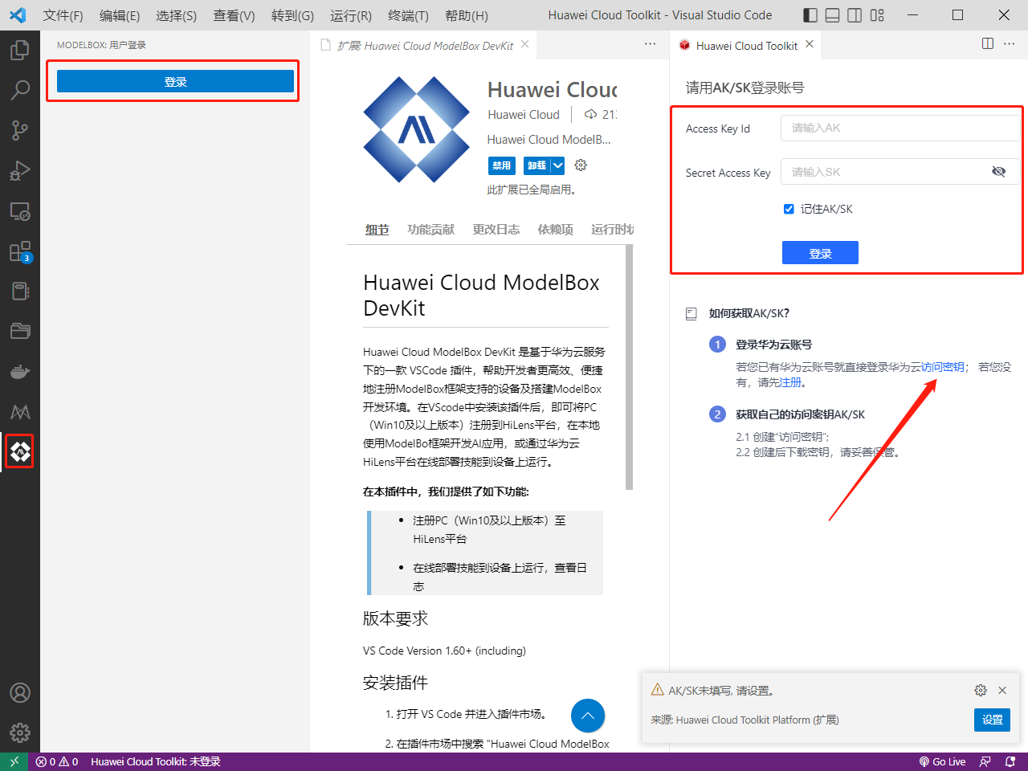1028x771 pixels.
Task: Toggle primary side bar layout icon
Action: coord(810,14)
